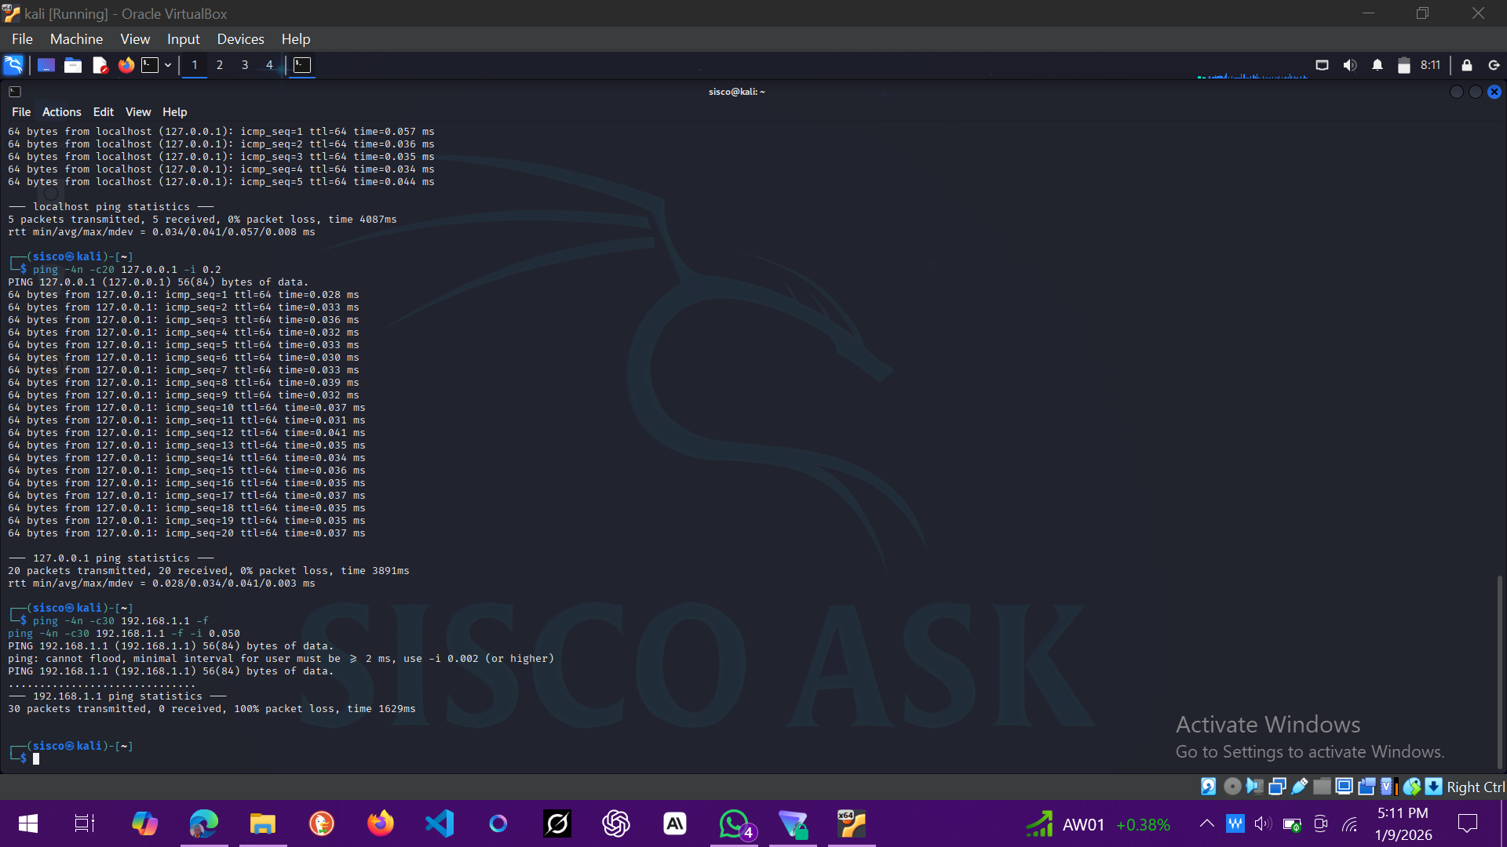Show hidden Windows tray icons chevron

(x=1207, y=823)
